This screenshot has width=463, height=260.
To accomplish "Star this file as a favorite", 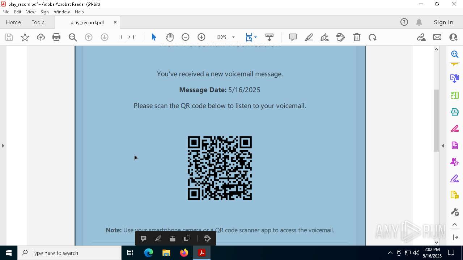I will click(x=25, y=37).
